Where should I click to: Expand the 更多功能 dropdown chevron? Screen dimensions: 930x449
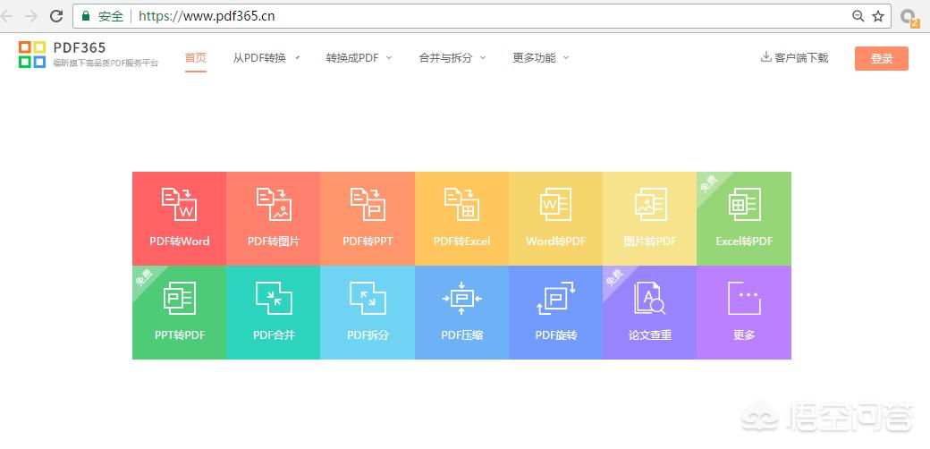click(x=566, y=57)
